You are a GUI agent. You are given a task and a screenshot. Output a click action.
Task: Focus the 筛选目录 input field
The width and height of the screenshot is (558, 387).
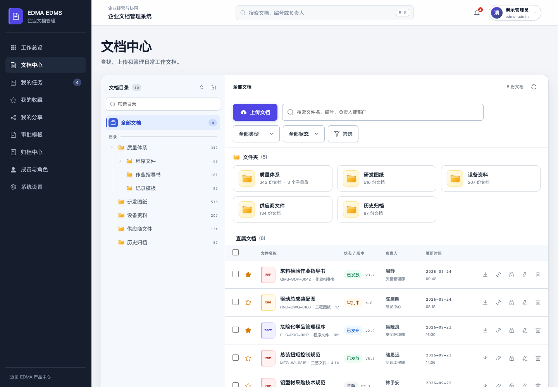point(163,104)
